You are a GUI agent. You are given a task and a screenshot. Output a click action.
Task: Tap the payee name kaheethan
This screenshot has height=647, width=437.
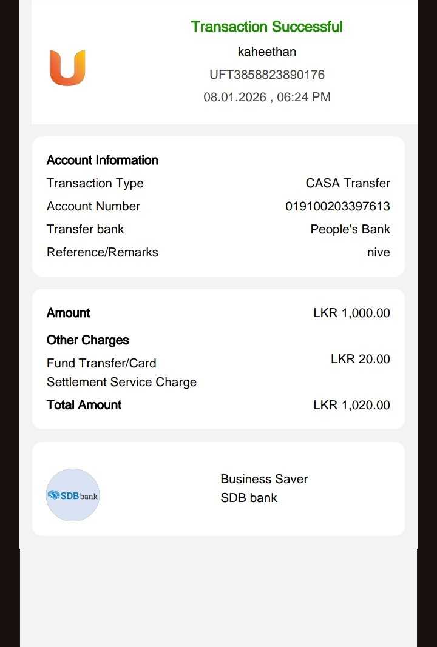[267, 52]
